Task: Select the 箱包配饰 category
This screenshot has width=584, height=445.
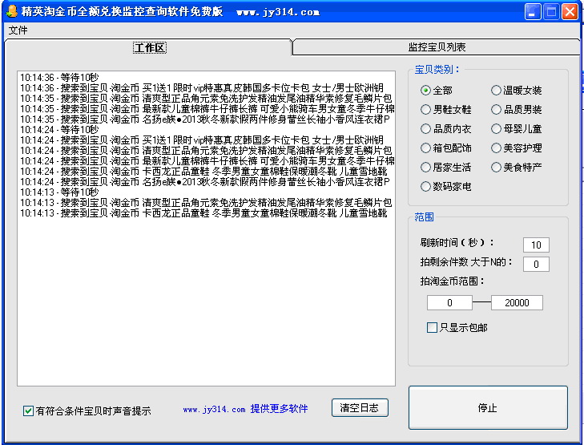Action: pos(426,148)
